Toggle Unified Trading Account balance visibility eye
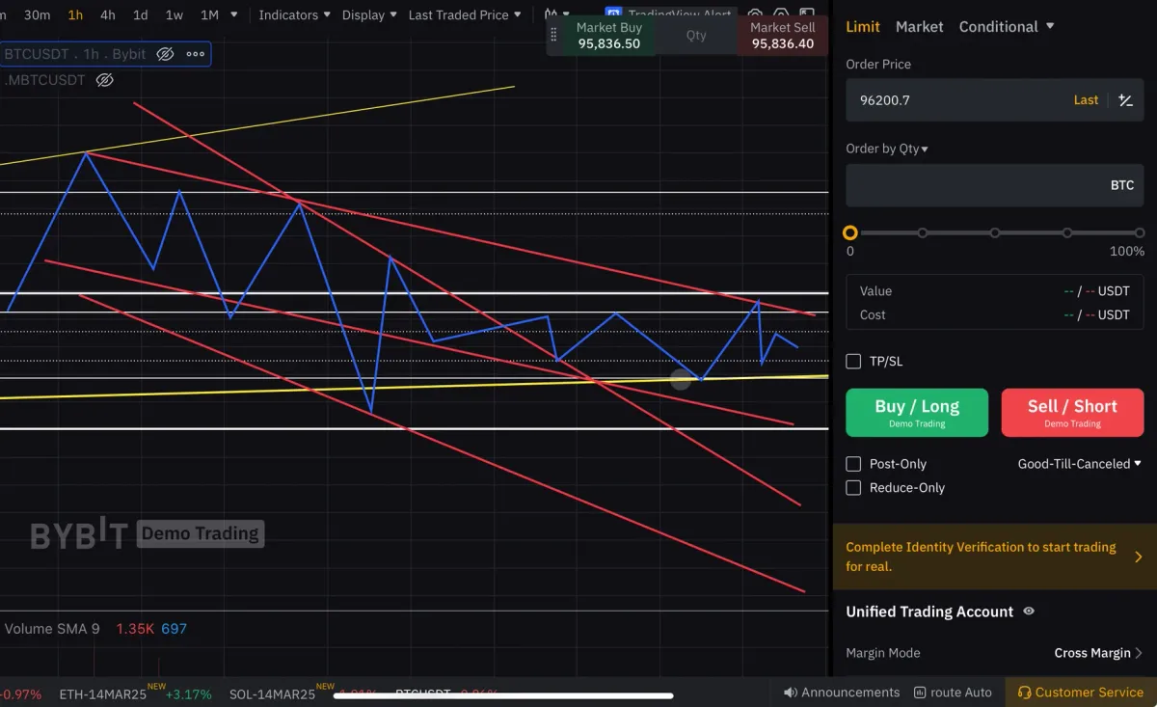 coord(1029,612)
